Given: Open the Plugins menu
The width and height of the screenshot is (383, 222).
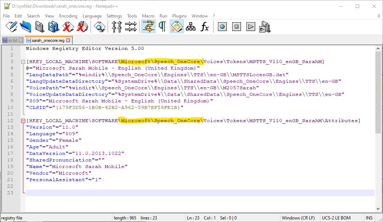Looking at the screenshot, I should point(179,16).
